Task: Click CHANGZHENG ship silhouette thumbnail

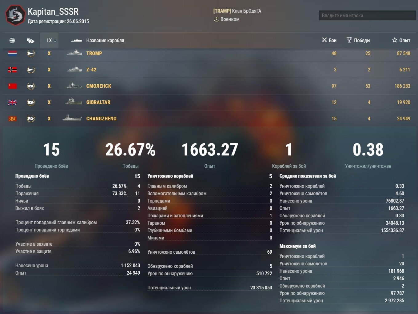Action: coord(72,117)
